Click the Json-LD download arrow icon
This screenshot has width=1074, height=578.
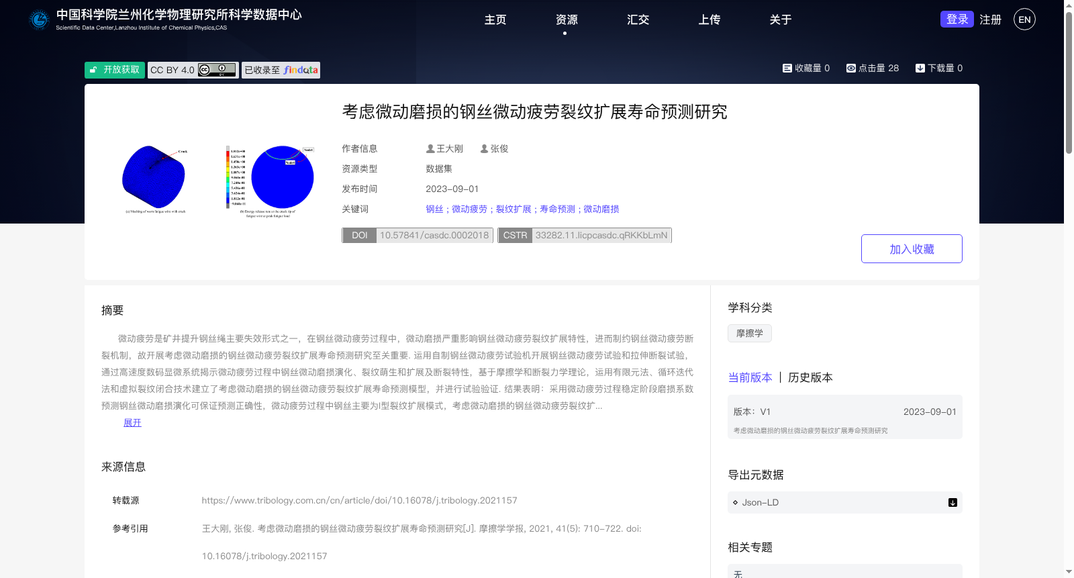(x=953, y=503)
